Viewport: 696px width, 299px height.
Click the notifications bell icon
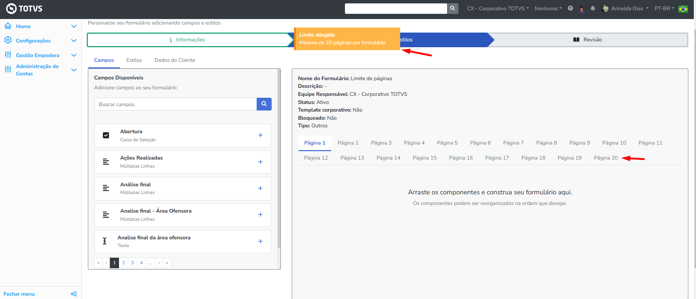coord(593,8)
